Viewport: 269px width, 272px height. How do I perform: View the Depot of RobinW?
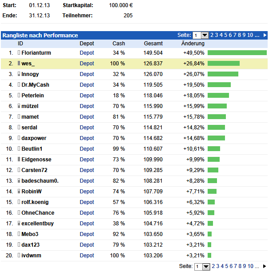87,192
